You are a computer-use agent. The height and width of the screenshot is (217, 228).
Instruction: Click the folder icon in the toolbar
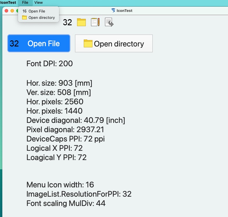tap(81, 22)
